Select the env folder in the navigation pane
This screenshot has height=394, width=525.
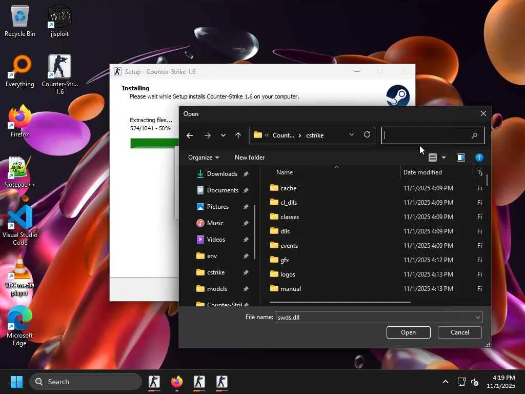pos(212,256)
